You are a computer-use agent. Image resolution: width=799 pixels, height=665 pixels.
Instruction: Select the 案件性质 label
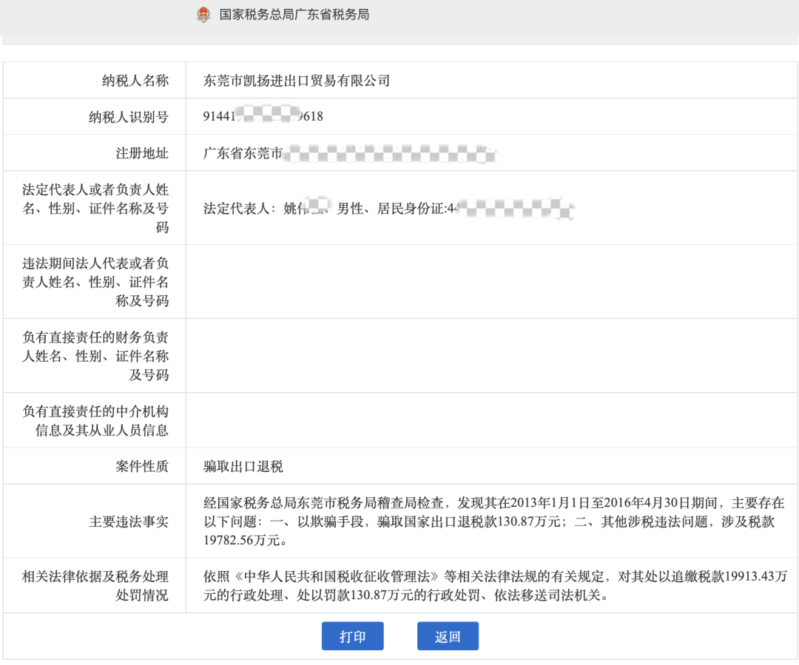point(141,467)
